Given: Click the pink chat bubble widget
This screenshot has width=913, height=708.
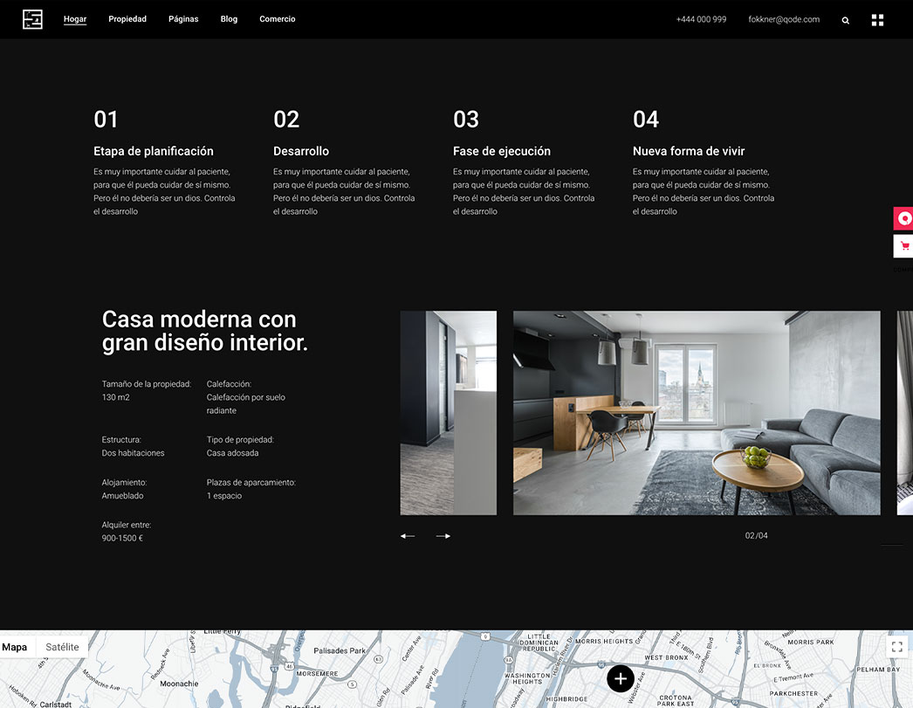Looking at the screenshot, I should [903, 218].
